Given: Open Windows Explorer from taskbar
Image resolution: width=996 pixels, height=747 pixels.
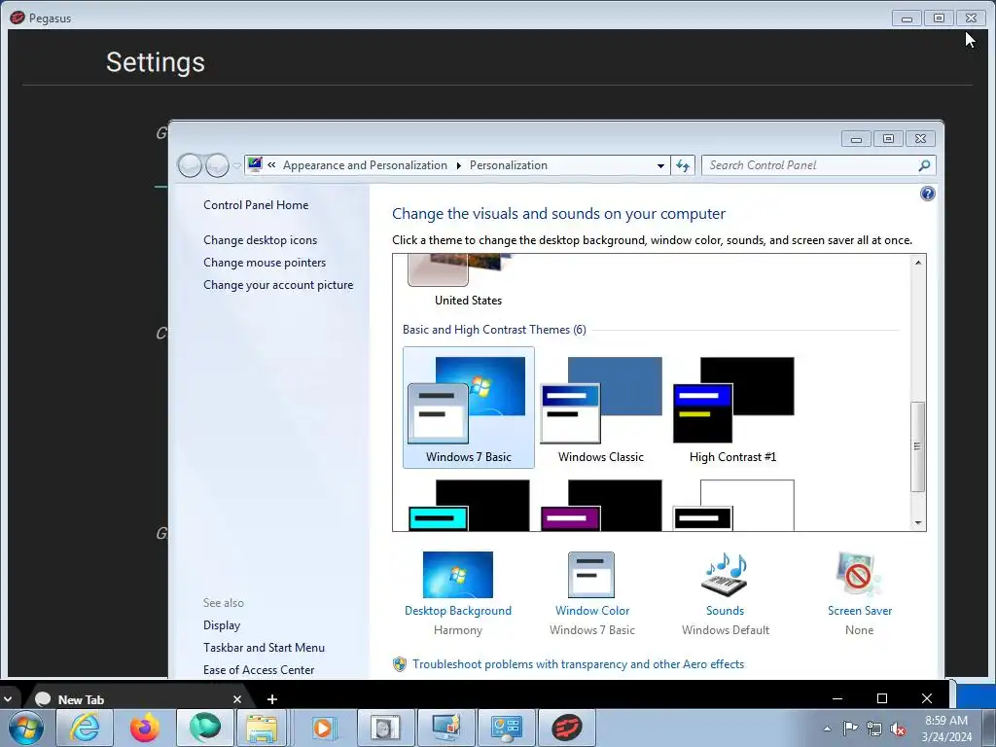Looking at the screenshot, I should pos(262,728).
